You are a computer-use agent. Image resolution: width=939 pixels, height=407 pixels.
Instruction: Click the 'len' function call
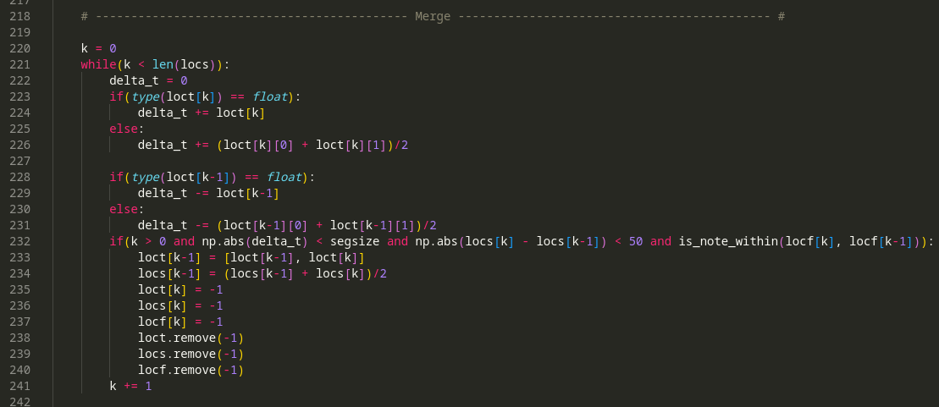click(x=163, y=64)
